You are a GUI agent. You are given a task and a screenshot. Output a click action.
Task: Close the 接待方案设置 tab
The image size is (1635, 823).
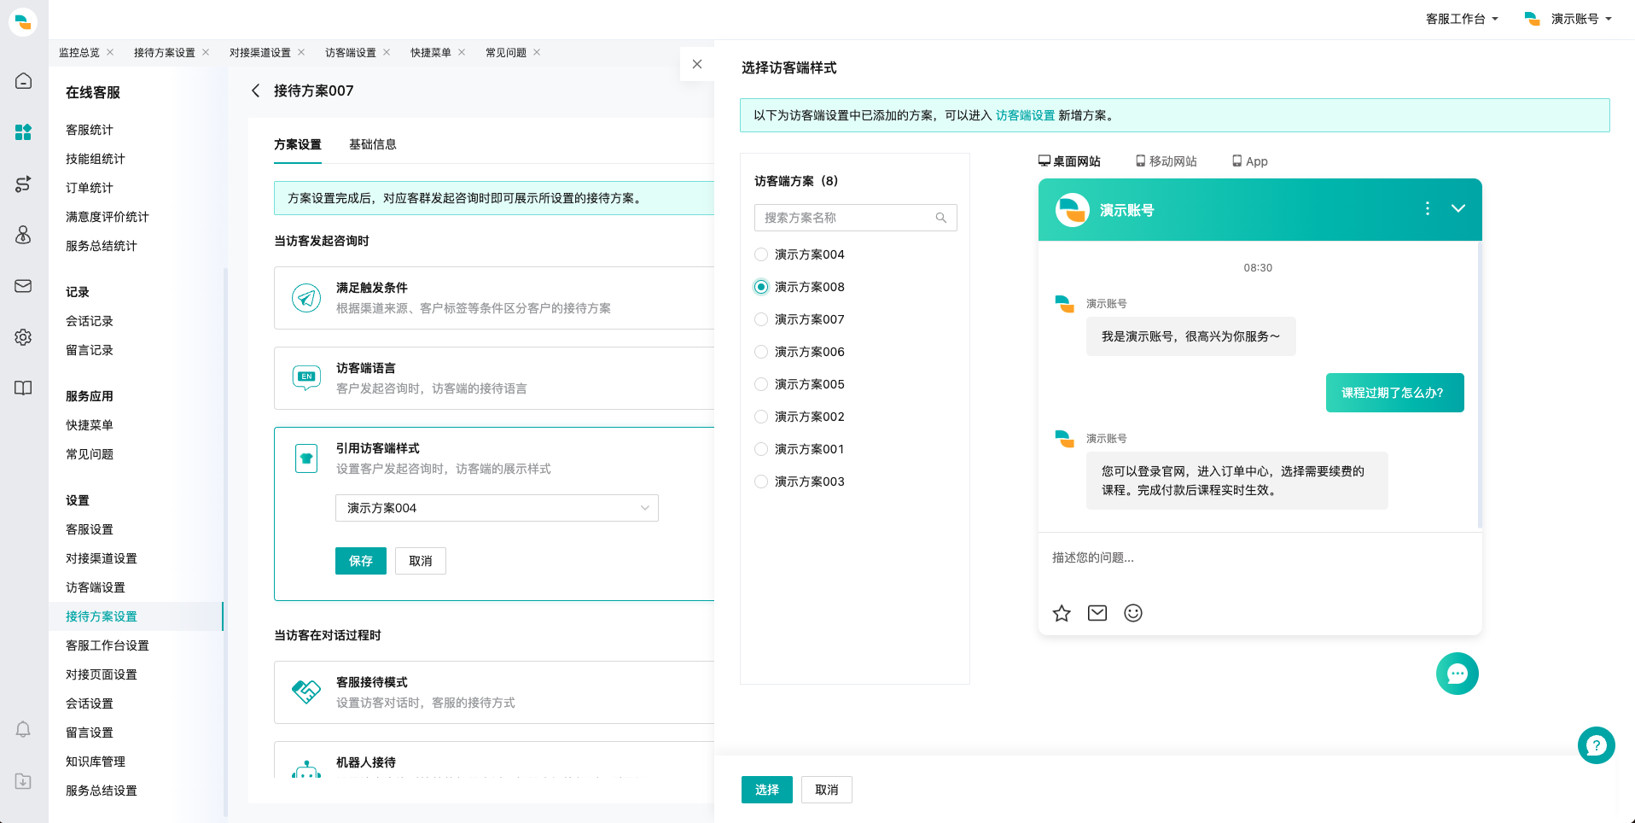tap(206, 52)
